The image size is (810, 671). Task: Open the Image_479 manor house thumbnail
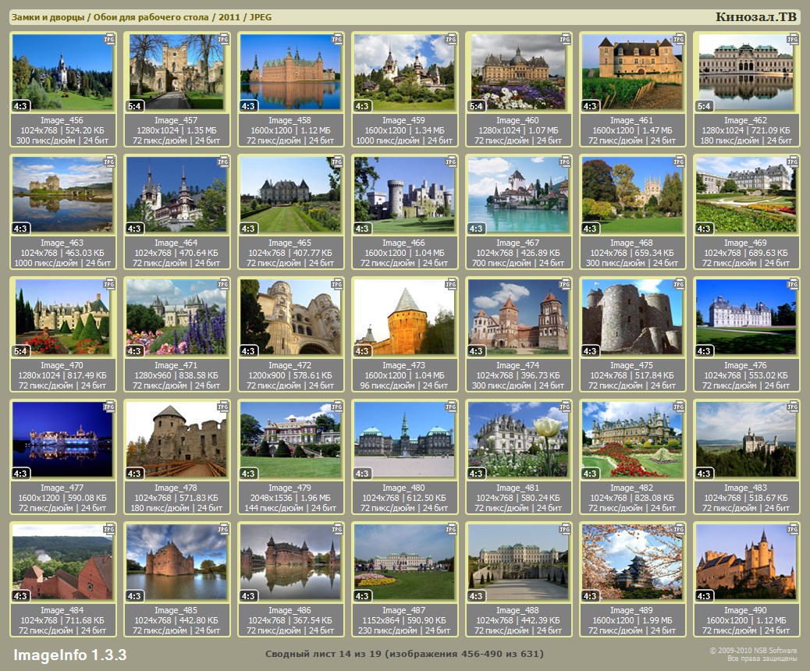290,439
